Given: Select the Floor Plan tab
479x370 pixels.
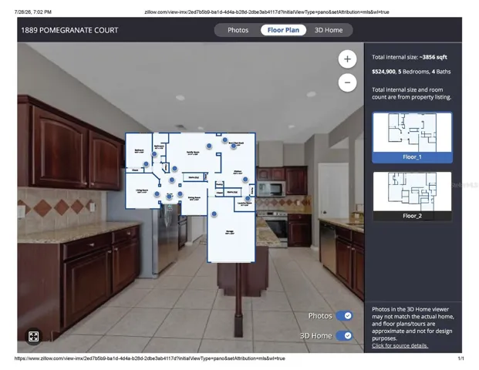Looking at the screenshot, I should tap(283, 30).
